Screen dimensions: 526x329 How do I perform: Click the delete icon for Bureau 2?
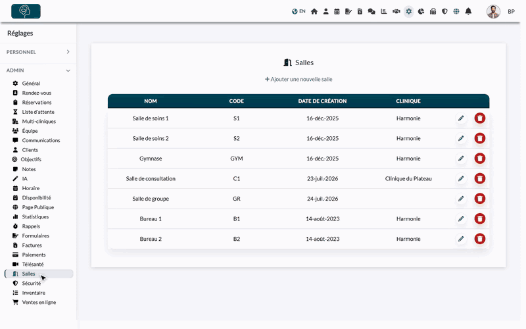(x=480, y=239)
